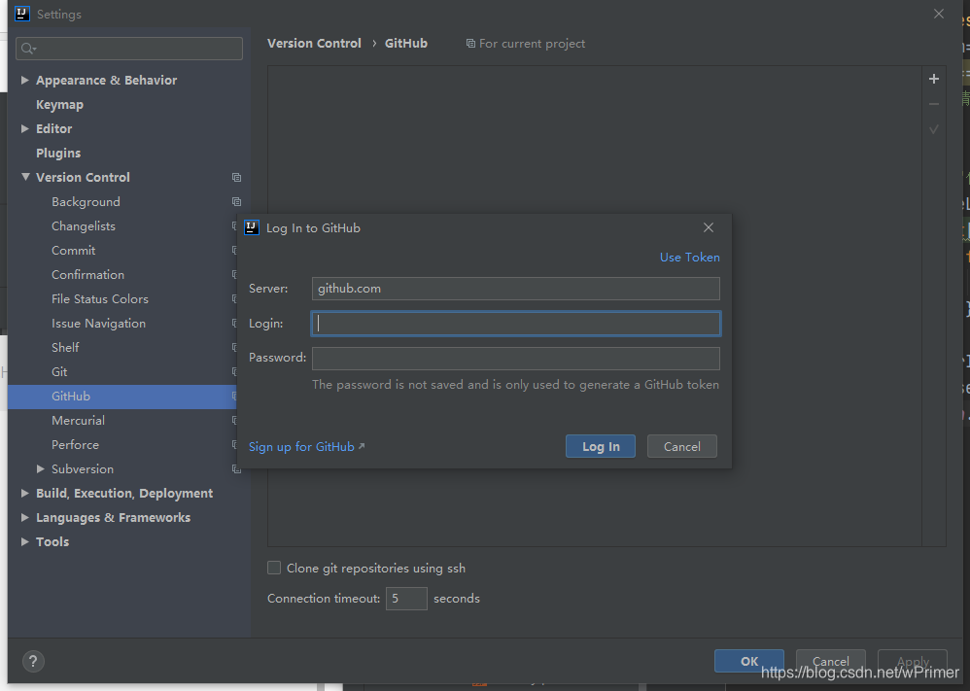
Task: Open Commit settings page
Action: pyautogui.click(x=74, y=251)
